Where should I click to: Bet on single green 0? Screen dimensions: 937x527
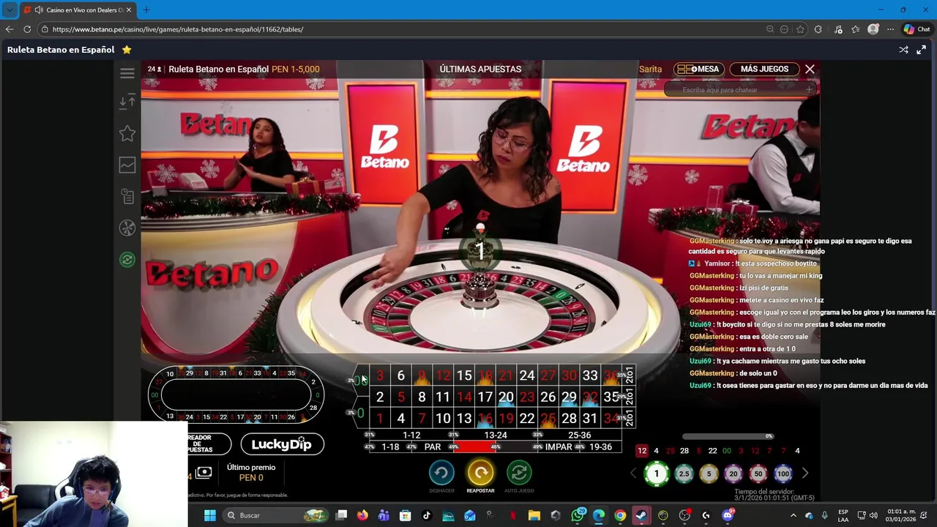(360, 414)
